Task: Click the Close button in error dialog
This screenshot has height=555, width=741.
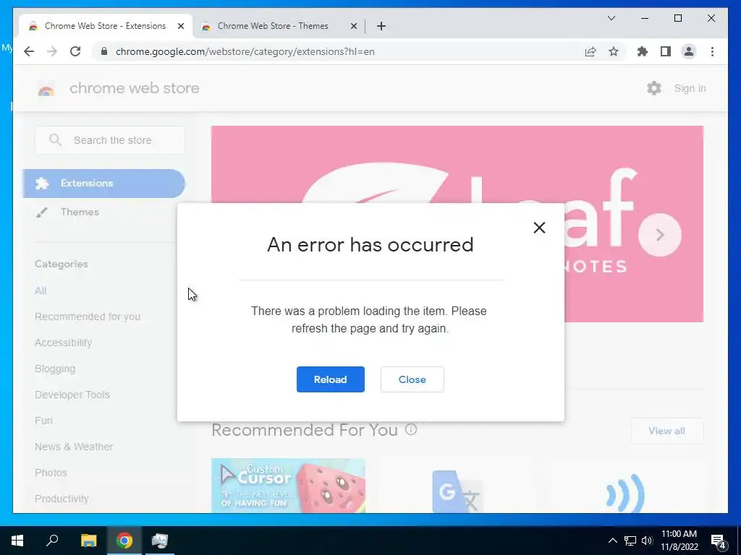Action: tap(412, 379)
